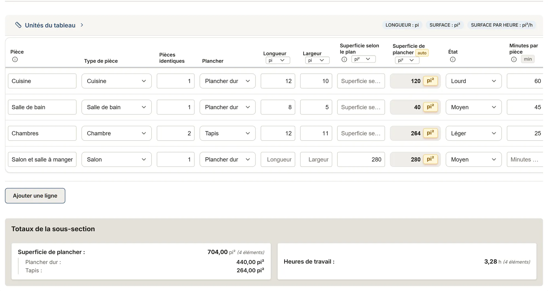This screenshot has height=291, width=548.
Task: Click the Unités du tableau heading link
Action: pos(50,25)
